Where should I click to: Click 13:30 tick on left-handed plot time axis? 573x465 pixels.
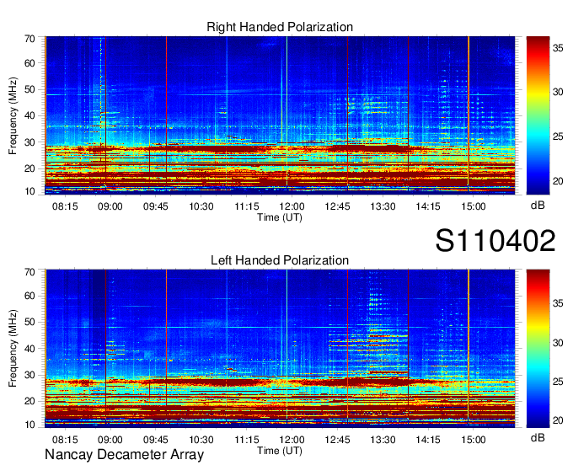[x=383, y=440]
